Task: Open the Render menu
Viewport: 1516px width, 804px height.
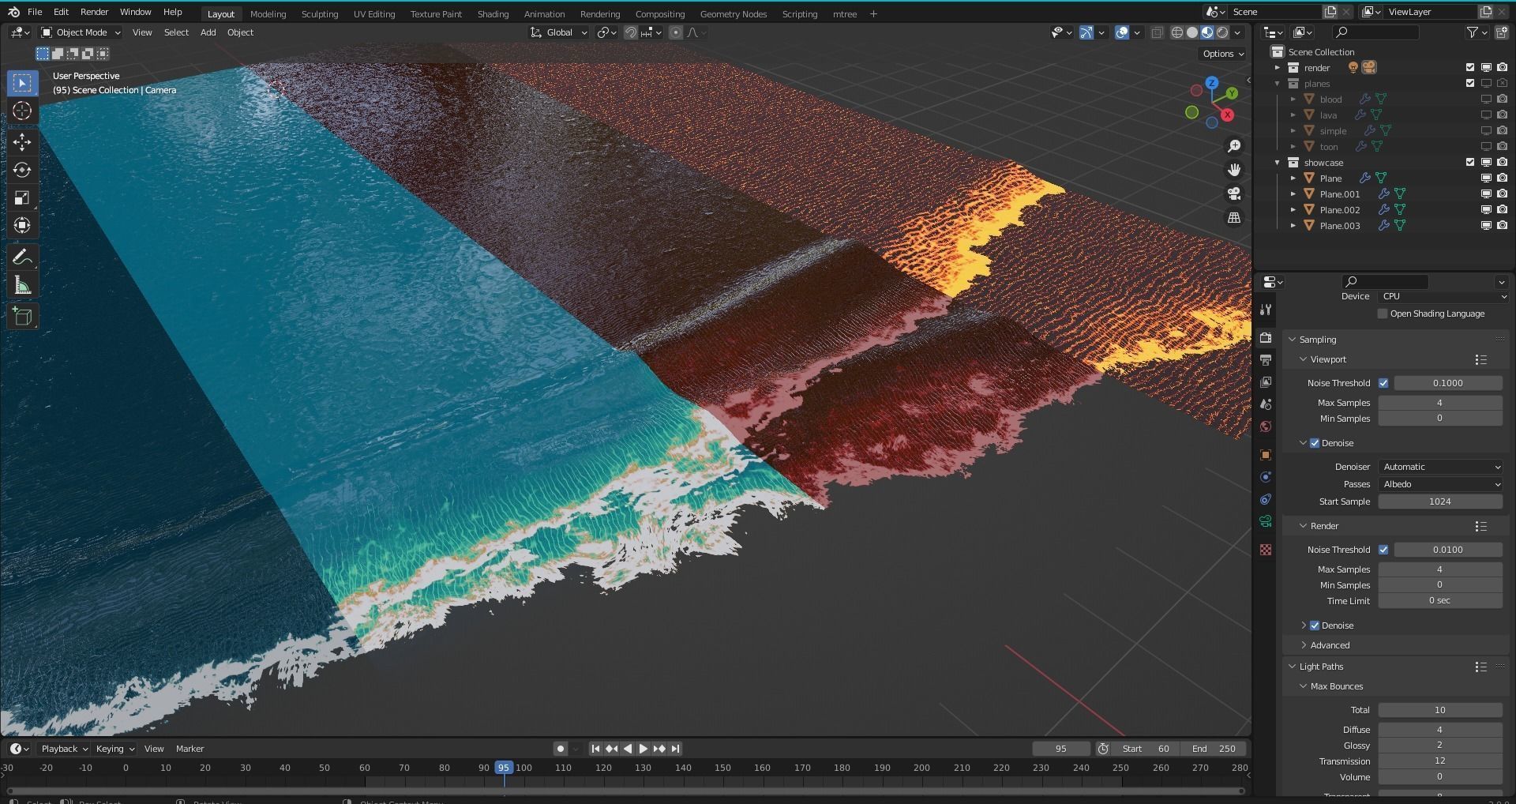Action: point(94,12)
